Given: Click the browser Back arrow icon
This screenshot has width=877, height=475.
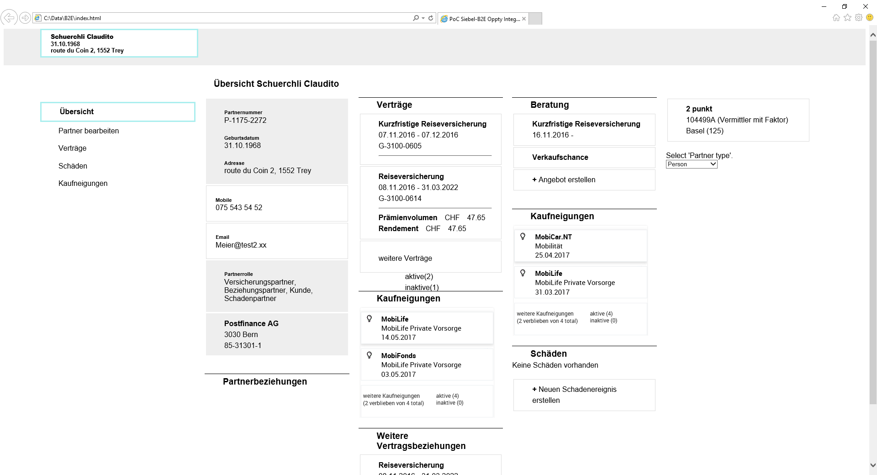Looking at the screenshot, I should [x=9, y=18].
